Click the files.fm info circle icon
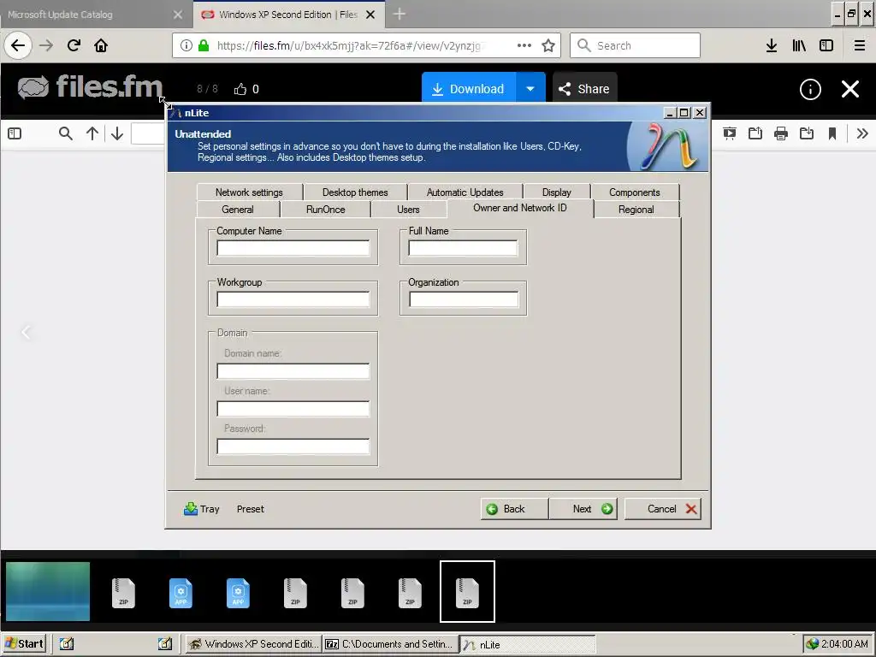The width and height of the screenshot is (876, 657). pyautogui.click(x=810, y=89)
